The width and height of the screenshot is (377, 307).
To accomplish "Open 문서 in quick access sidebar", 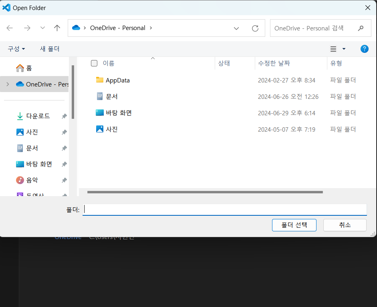I will pos(32,148).
